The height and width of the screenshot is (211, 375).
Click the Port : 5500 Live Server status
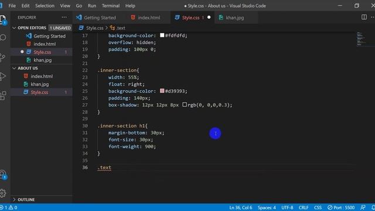[341, 207]
